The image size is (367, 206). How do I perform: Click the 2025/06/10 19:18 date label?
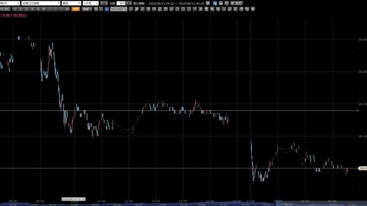pyautogui.click(x=73, y=199)
